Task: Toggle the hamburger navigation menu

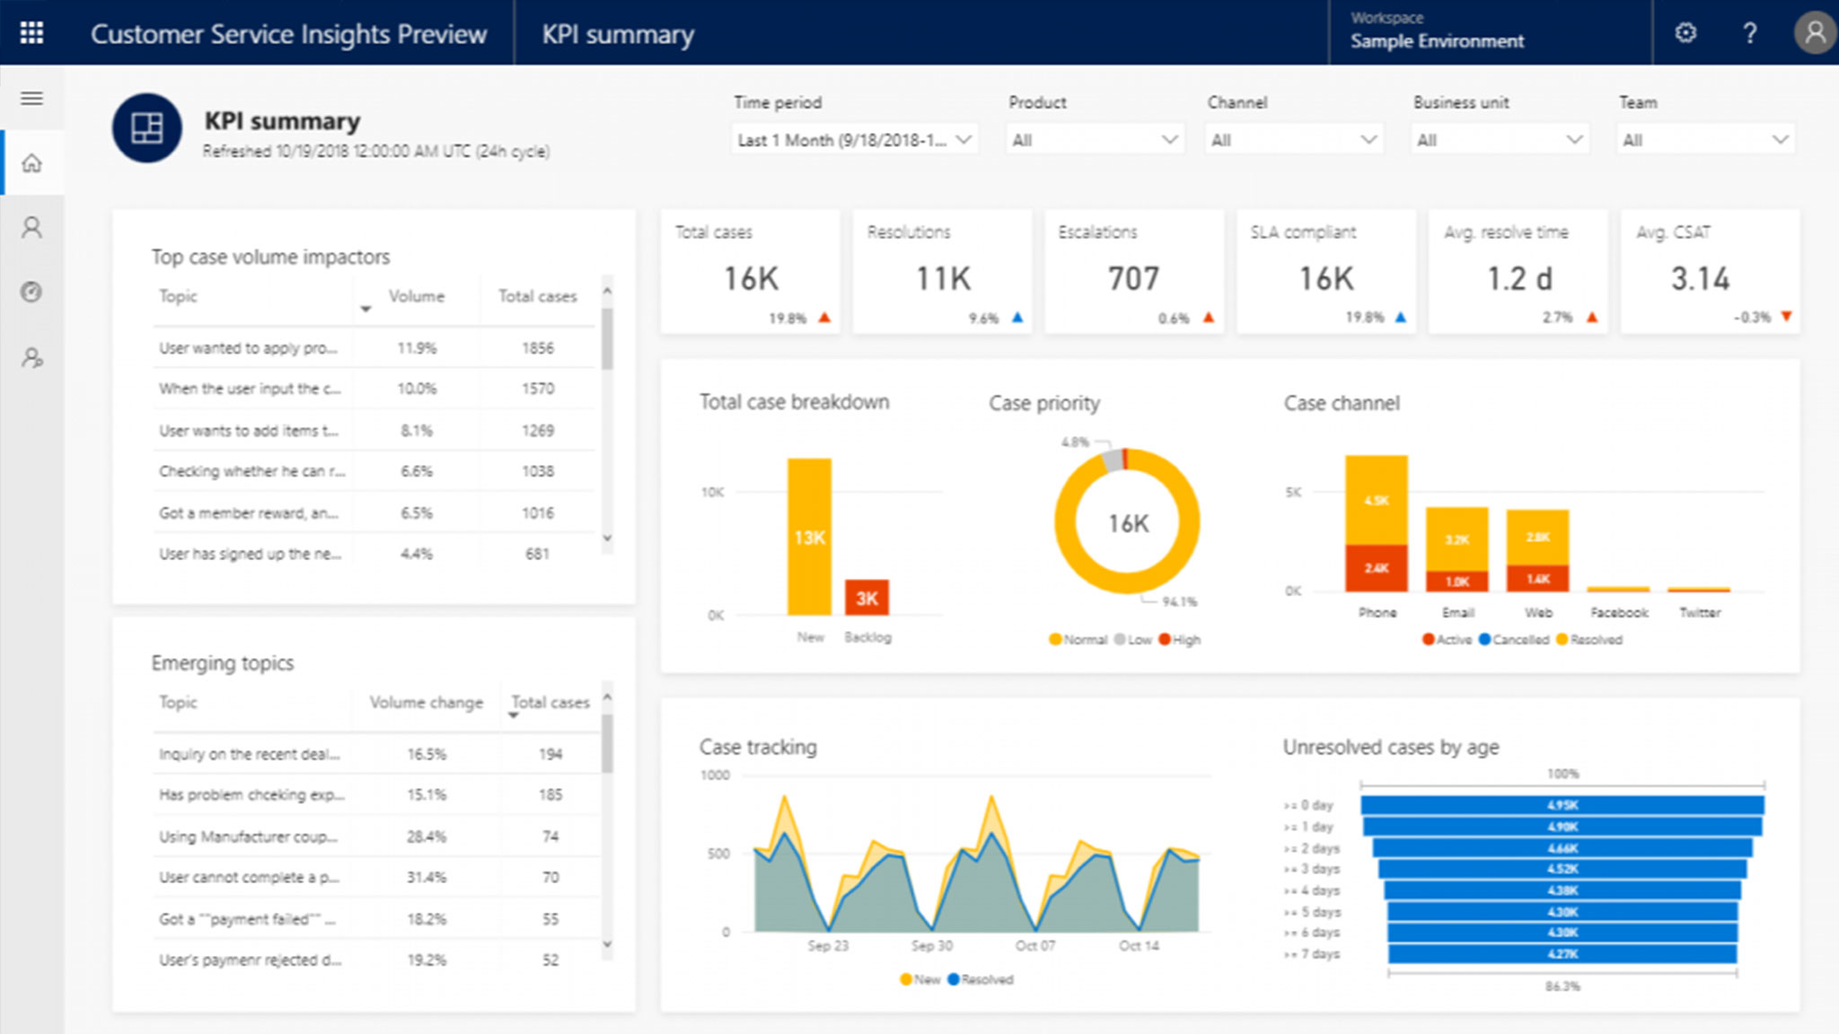Action: (31, 98)
